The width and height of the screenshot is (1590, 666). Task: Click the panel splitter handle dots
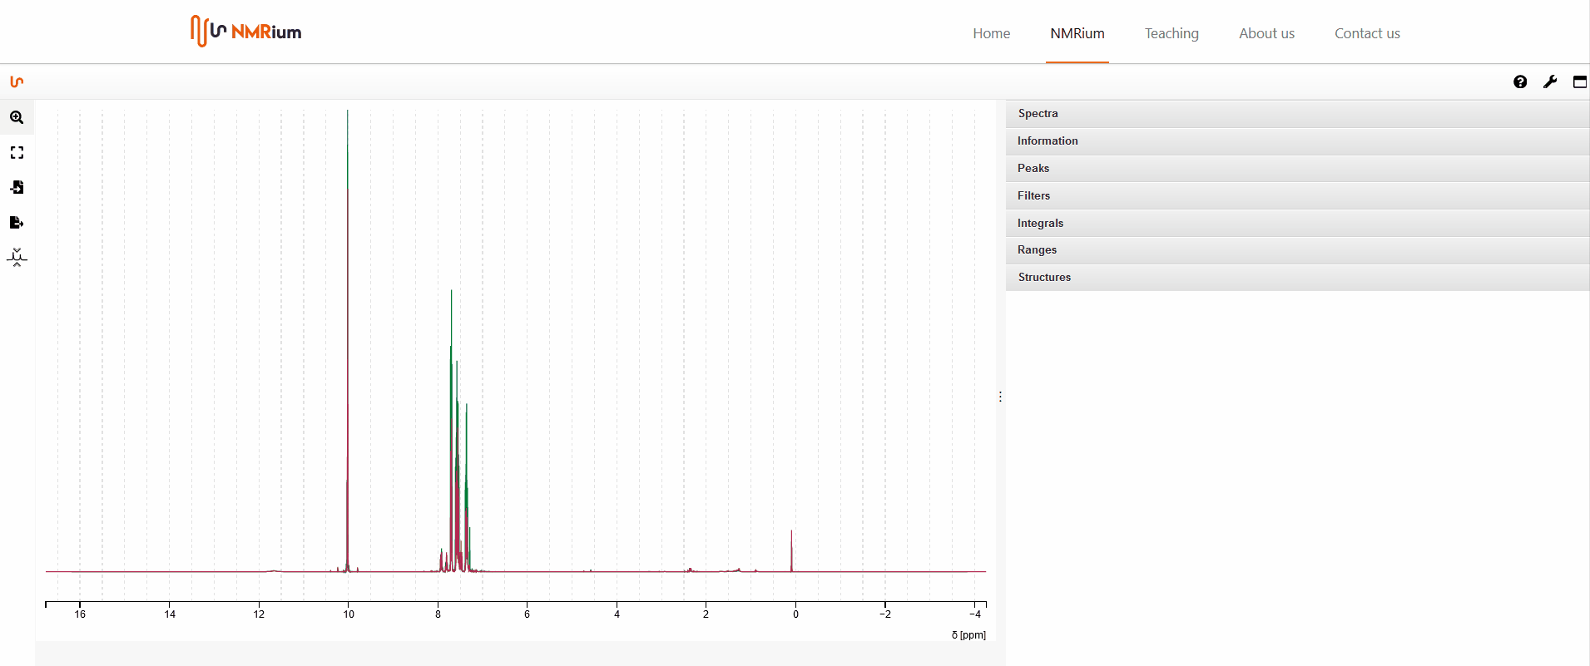click(x=1000, y=397)
